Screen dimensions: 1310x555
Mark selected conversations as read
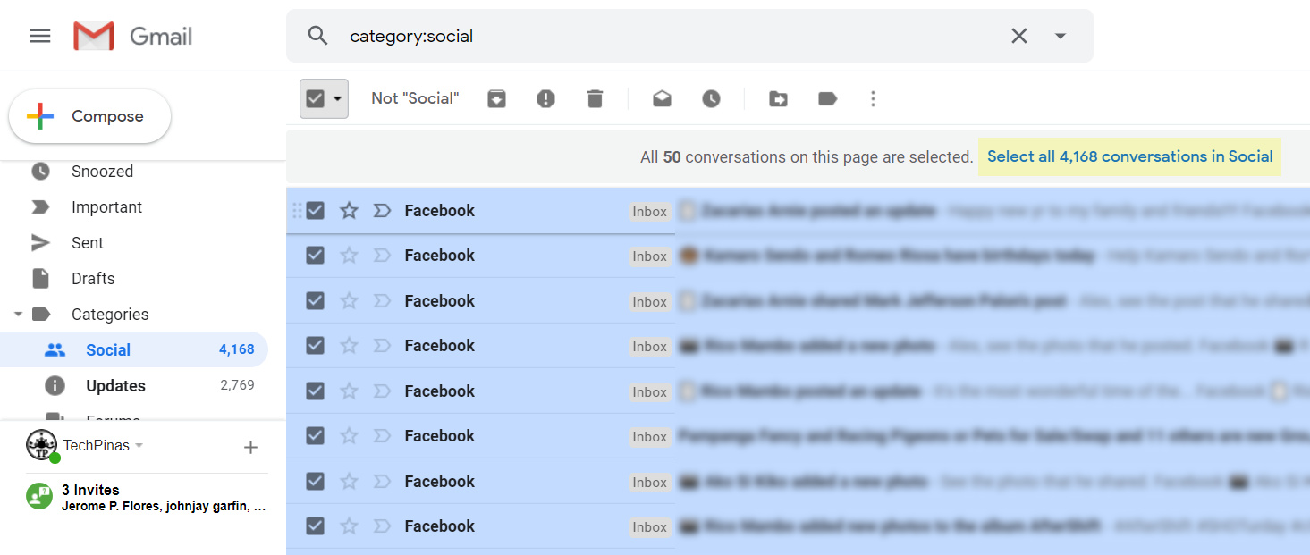point(662,98)
